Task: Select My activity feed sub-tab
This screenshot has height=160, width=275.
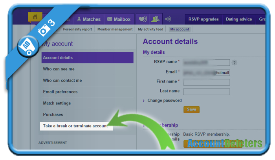Action: (x=150, y=29)
